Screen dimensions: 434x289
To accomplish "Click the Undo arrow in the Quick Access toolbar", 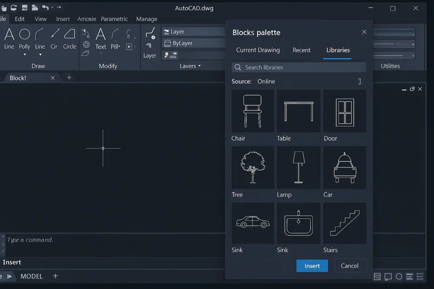I will (46, 7).
